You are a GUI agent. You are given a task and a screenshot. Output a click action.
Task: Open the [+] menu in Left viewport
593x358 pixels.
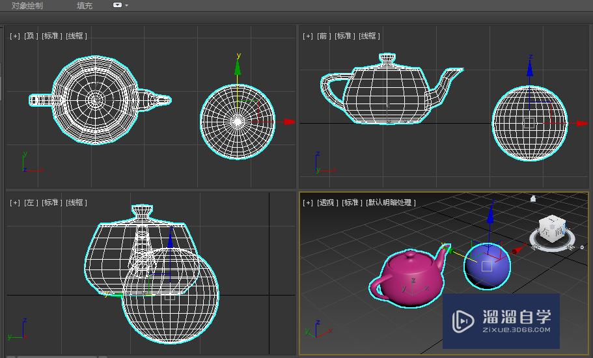point(15,202)
